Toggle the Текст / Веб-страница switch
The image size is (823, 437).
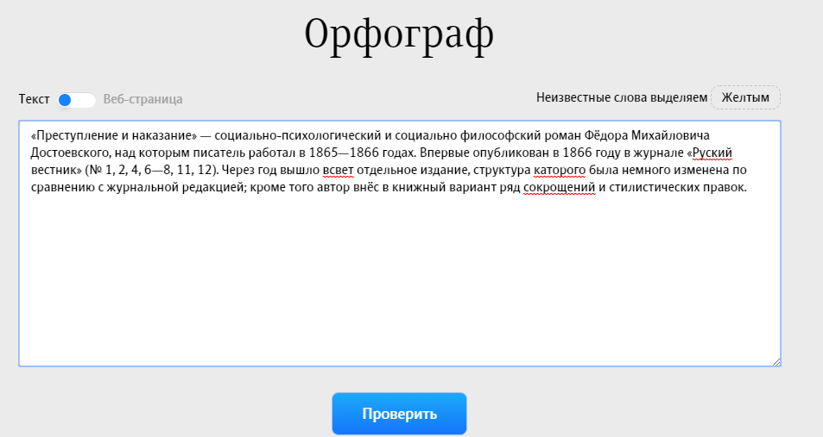77,100
